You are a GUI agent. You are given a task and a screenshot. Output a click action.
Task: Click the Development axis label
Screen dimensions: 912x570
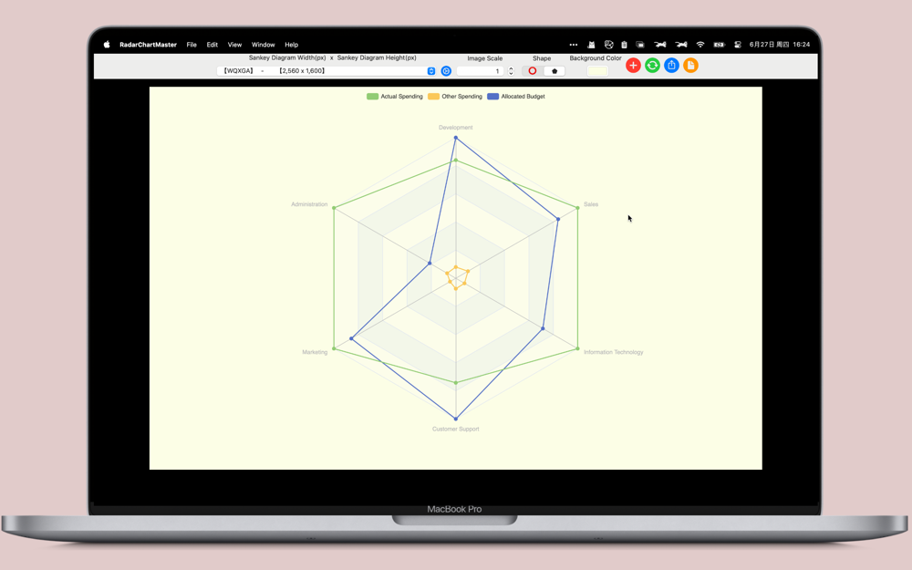tap(455, 128)
